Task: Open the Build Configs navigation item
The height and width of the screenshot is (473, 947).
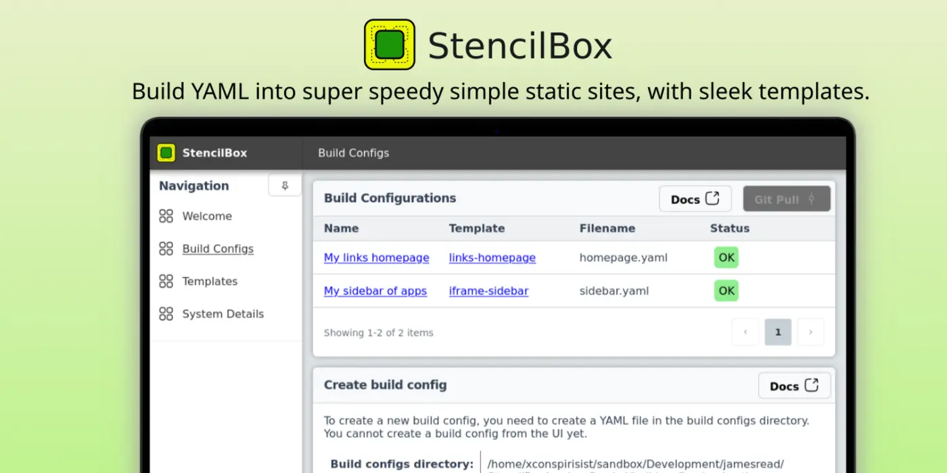Action: point(218,249)
